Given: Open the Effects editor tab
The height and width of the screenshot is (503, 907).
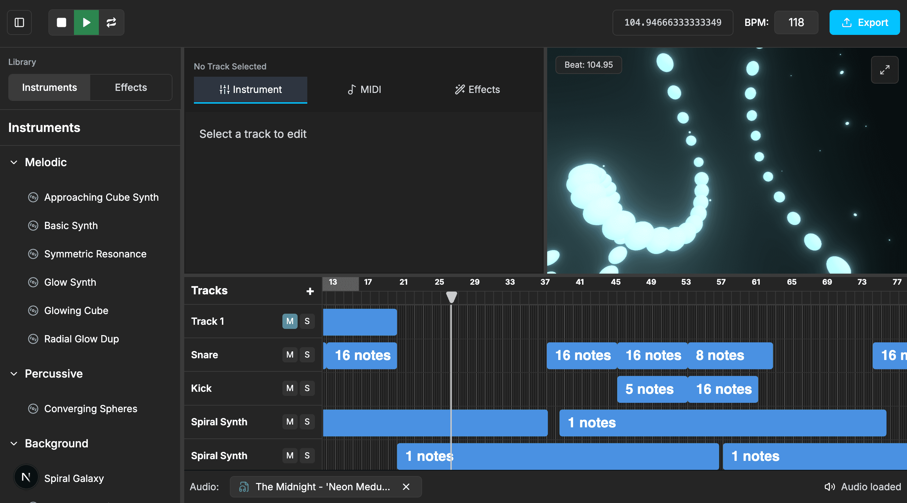Looking at the screenshot, I should point(477,89).
